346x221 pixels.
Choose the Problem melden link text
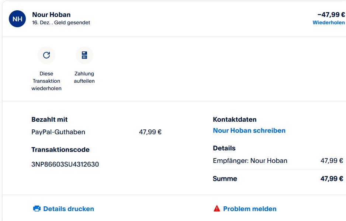coord(249,209)
